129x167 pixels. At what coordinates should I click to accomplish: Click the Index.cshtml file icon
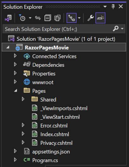click(x=35, y=134)
